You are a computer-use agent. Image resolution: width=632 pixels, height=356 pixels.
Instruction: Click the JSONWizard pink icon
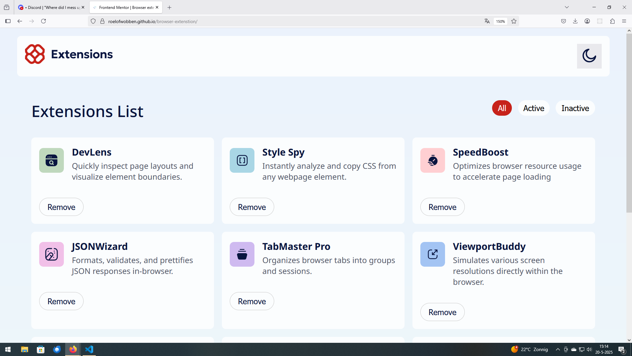(x=51, y=254)
